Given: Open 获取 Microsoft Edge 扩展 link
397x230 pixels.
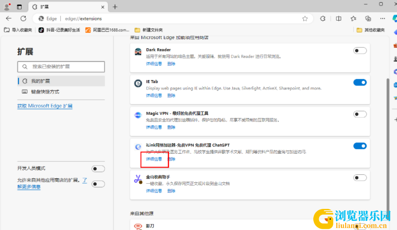Looking at the screenshot, I should [45, 106].
